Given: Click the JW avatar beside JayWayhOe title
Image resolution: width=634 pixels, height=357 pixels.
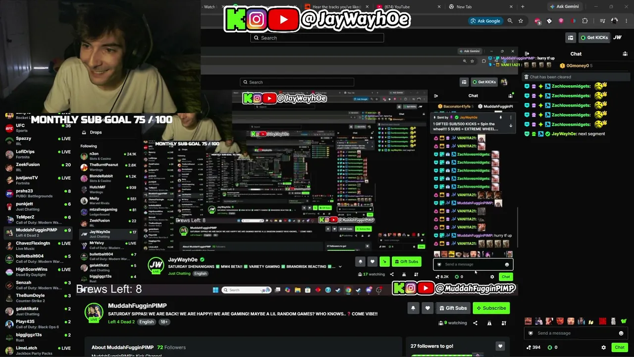Looking at the screenshot, I should pos(156,265).
